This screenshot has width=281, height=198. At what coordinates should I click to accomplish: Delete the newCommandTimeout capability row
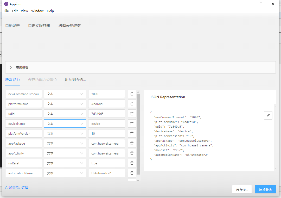pyautogui.click(x=132, y=94)
